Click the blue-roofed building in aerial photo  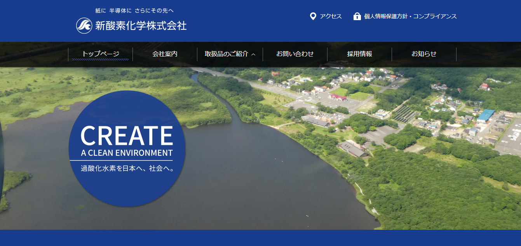click(x=486, y=115)
